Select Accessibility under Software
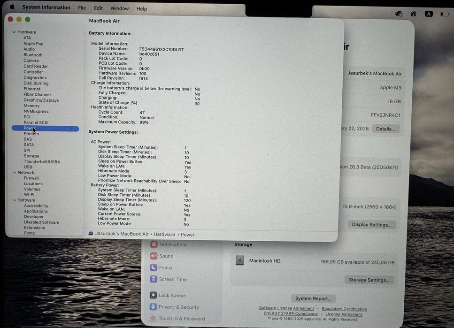This screenshot has width=454, height=328. click(36, 206)
